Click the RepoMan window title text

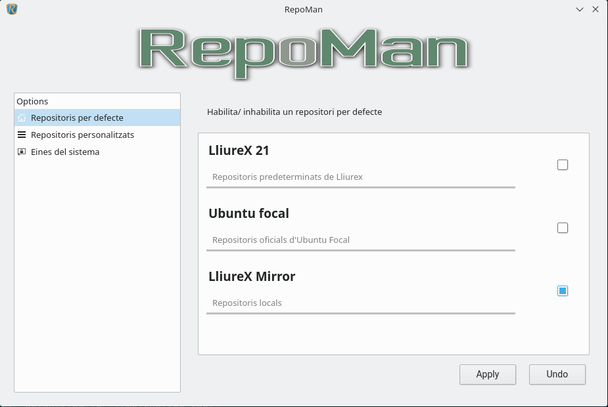click(304, 9)
